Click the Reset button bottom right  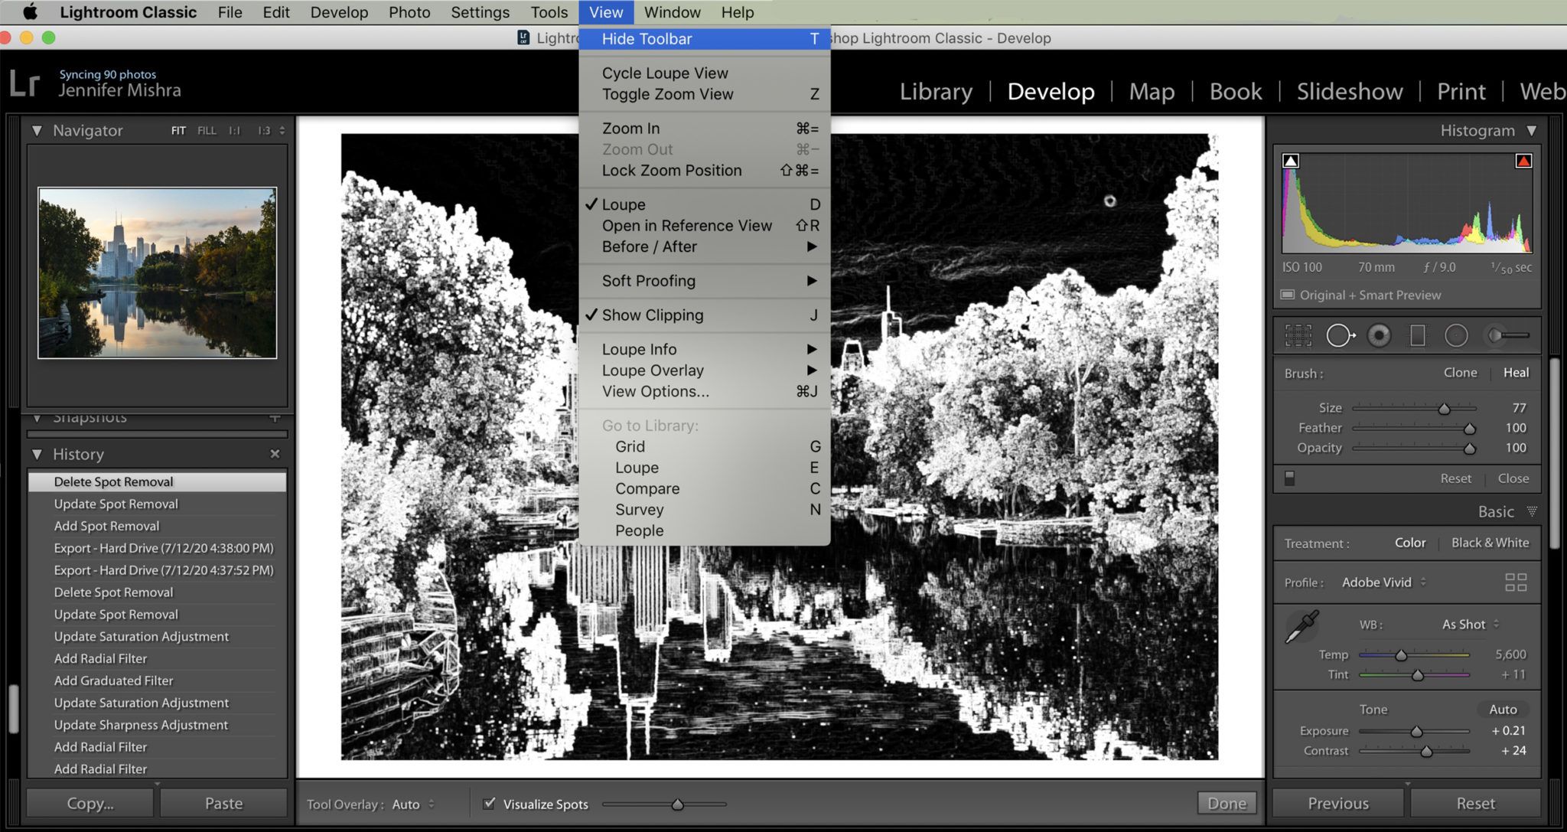click(1473, 803)
